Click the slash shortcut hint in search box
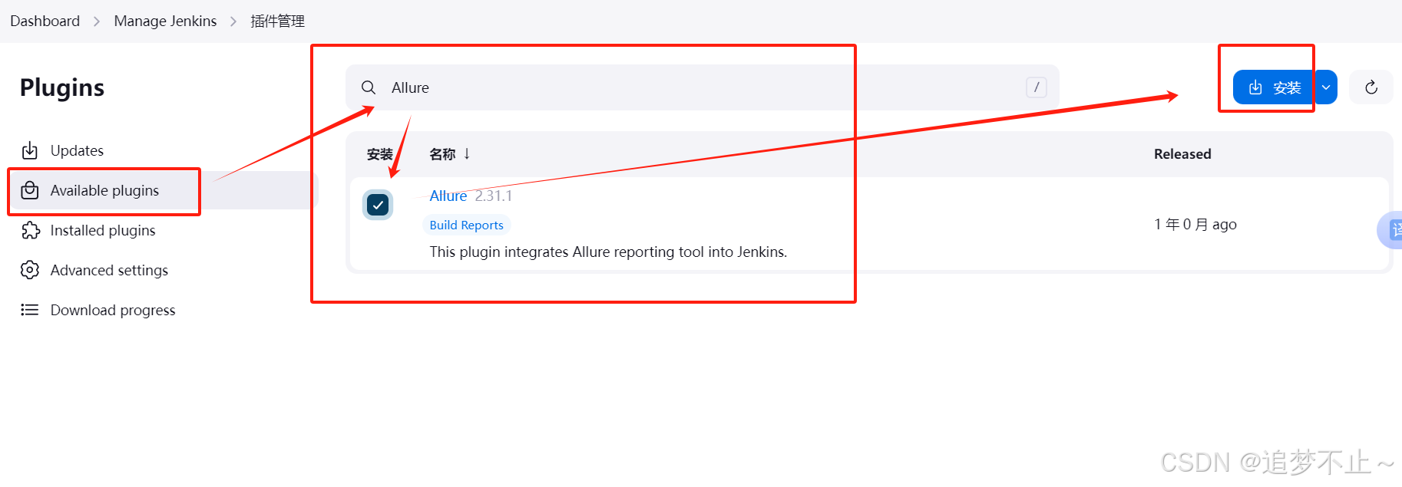 pos(1037,87)
